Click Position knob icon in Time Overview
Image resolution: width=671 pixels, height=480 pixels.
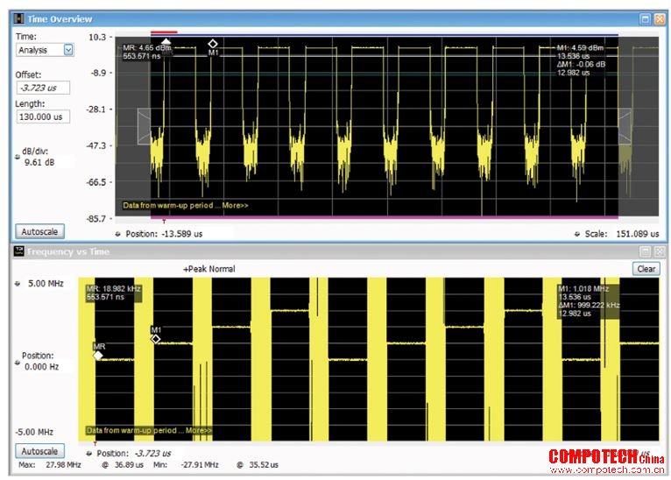click(118, 234)
